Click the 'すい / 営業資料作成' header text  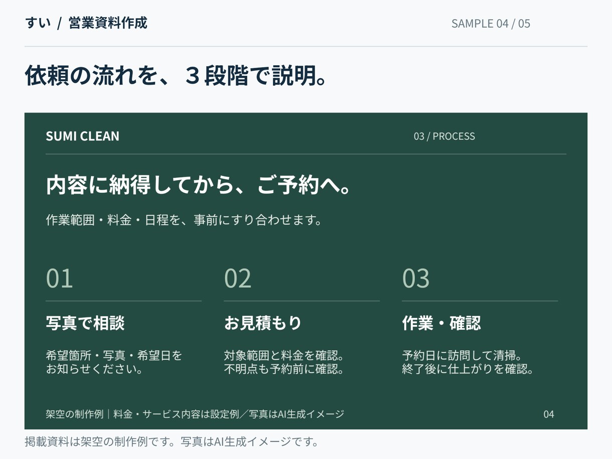click(86, 23)
